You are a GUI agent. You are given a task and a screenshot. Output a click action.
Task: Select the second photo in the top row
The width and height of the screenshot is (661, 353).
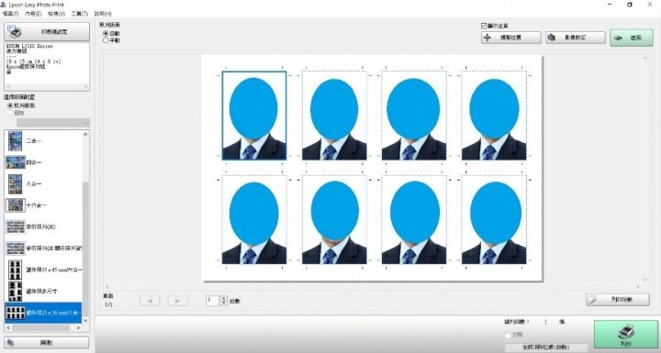334,116
